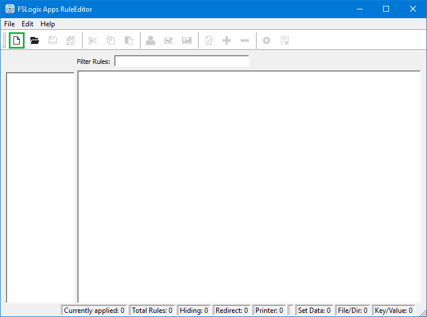Viewport: 427px width, 317px height.
Task: Click the picture-style toolbar icon
Action: [x=187, y=40]
